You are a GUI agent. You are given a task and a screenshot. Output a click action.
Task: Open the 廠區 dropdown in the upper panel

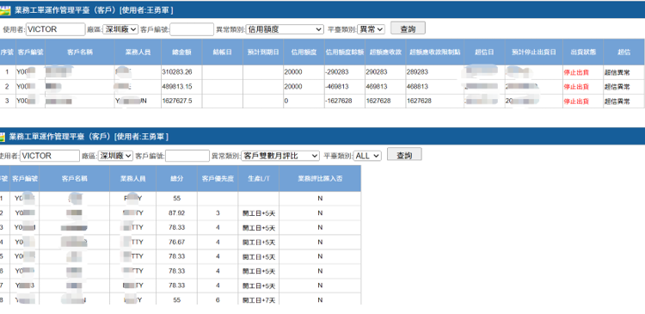coord(120,29)
